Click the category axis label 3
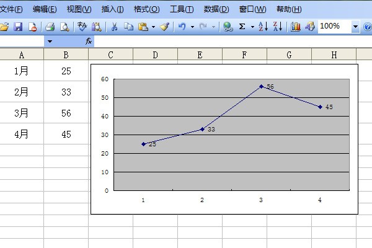This screenshot has height=248, width=372. [x=261, y=200]
